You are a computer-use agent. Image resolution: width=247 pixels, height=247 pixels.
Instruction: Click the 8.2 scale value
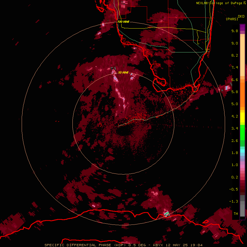(235, 55)
